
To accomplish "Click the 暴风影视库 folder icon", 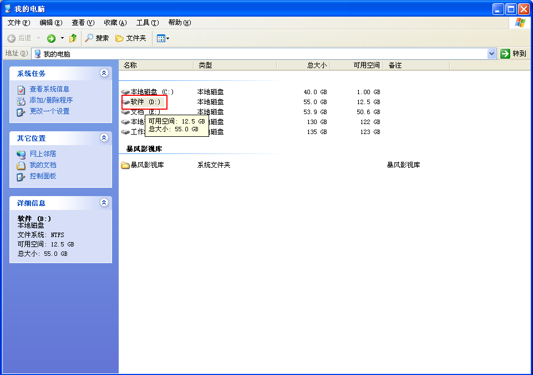I will 125,165.
